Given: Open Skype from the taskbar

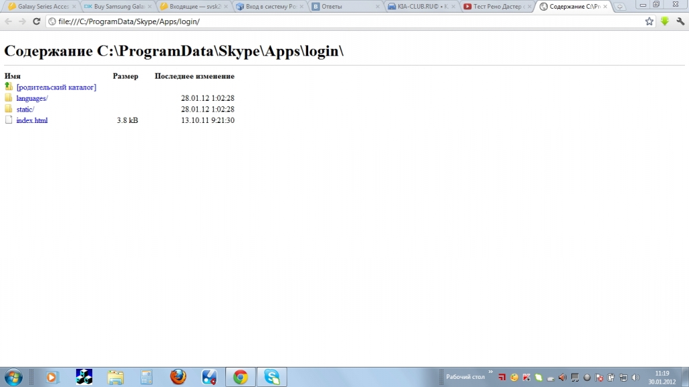Looking at the screenshot, I should [x=272, y=377].
